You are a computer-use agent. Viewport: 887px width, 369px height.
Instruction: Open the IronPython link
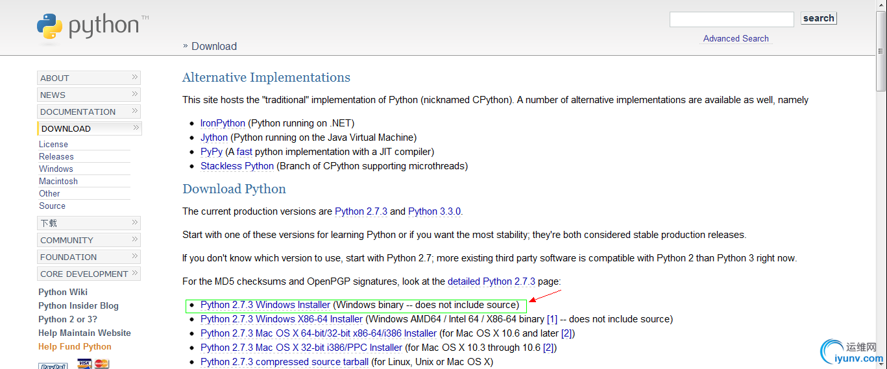223,123
